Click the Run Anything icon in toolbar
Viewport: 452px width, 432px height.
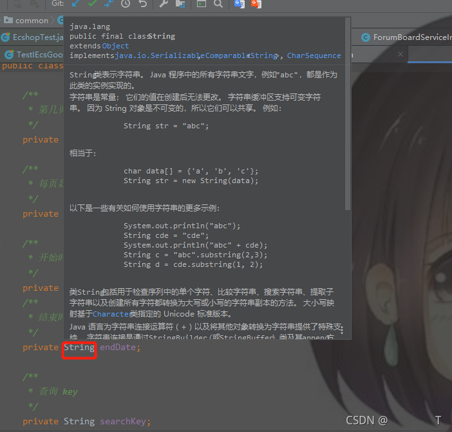pos(201,3)
